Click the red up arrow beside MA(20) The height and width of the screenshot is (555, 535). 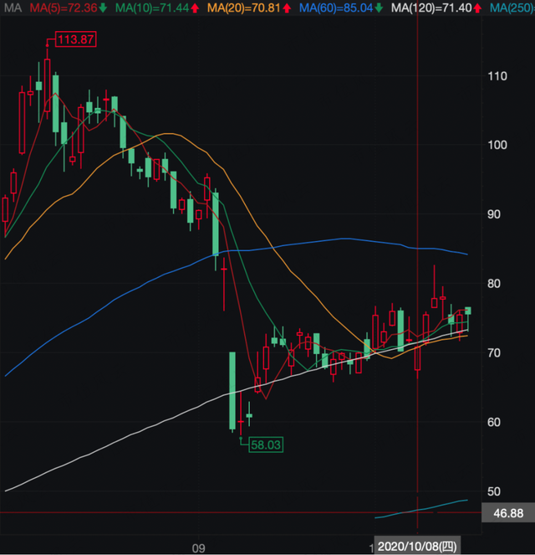287,8
